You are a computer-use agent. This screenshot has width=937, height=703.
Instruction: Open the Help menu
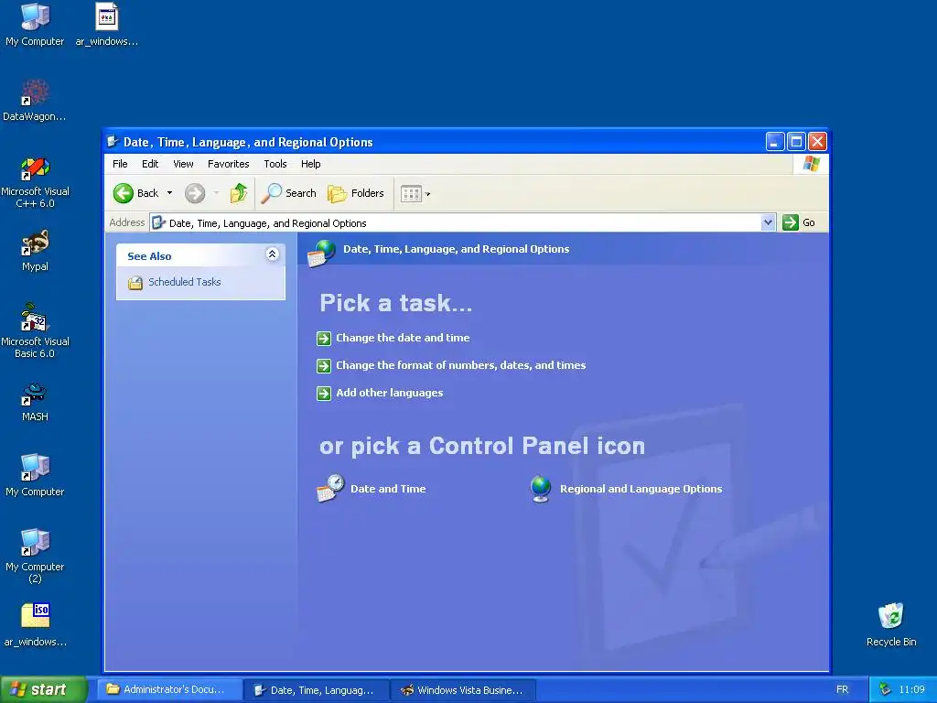[311, 164]
